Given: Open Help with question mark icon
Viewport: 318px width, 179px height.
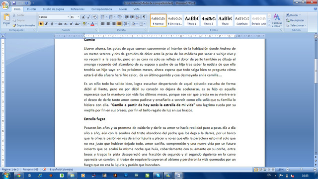Looking at the screenshot, I should coord(316,9).
